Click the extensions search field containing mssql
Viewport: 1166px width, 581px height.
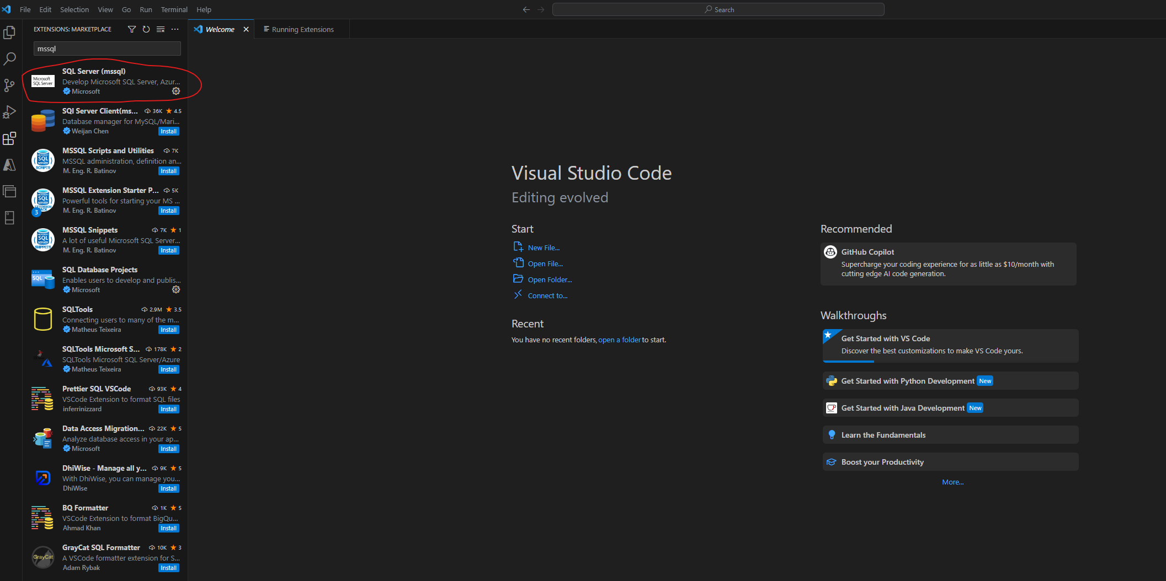pyautogui.click(x=107, y=49)
